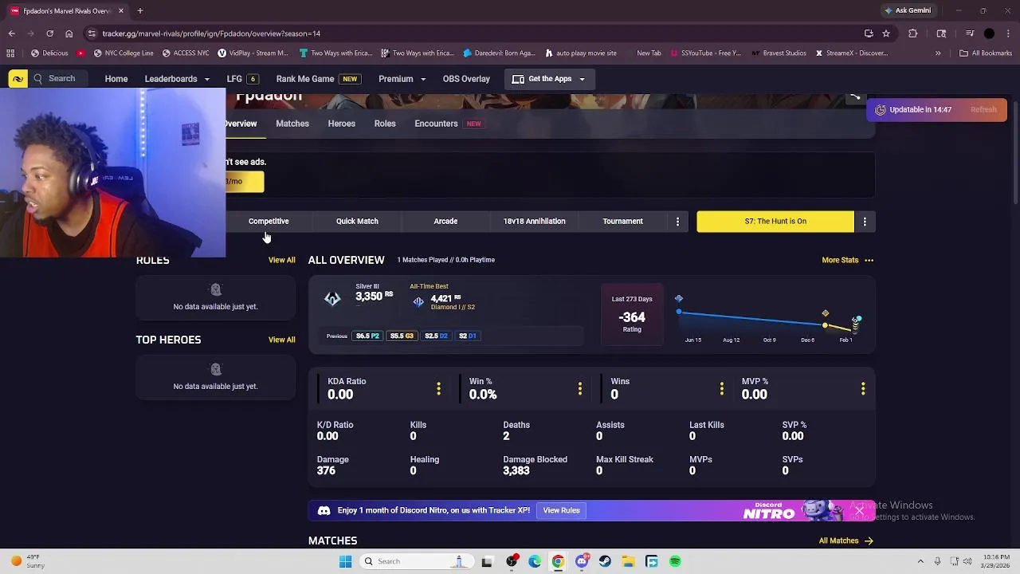
Task: Open a new browser tab
Action: coord(139,11)
